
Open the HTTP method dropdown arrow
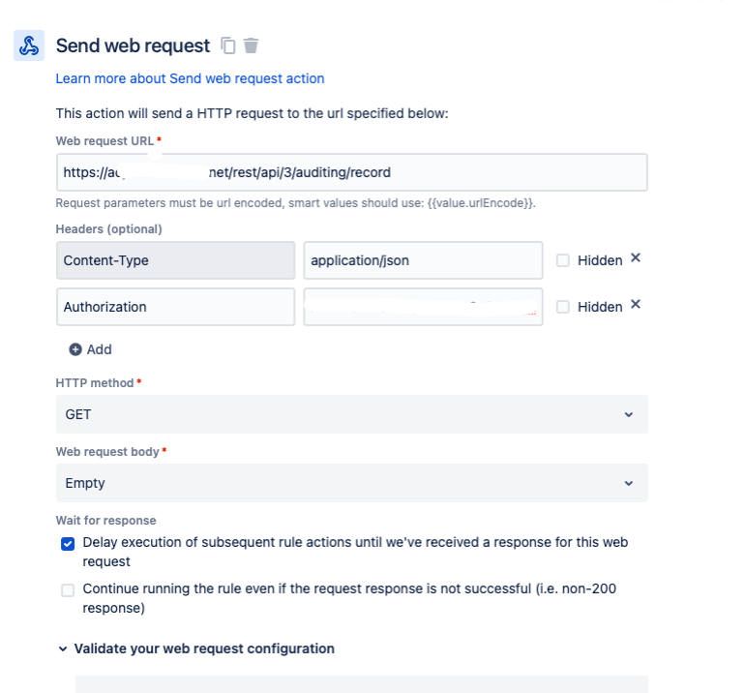pos(629,414)
